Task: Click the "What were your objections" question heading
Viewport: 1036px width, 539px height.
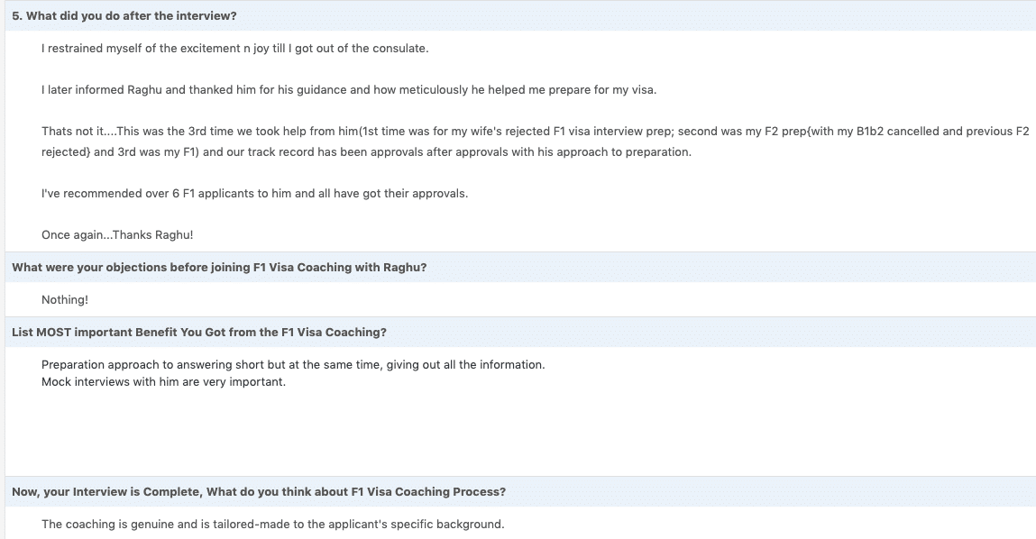Action: (x=219, y=268)
